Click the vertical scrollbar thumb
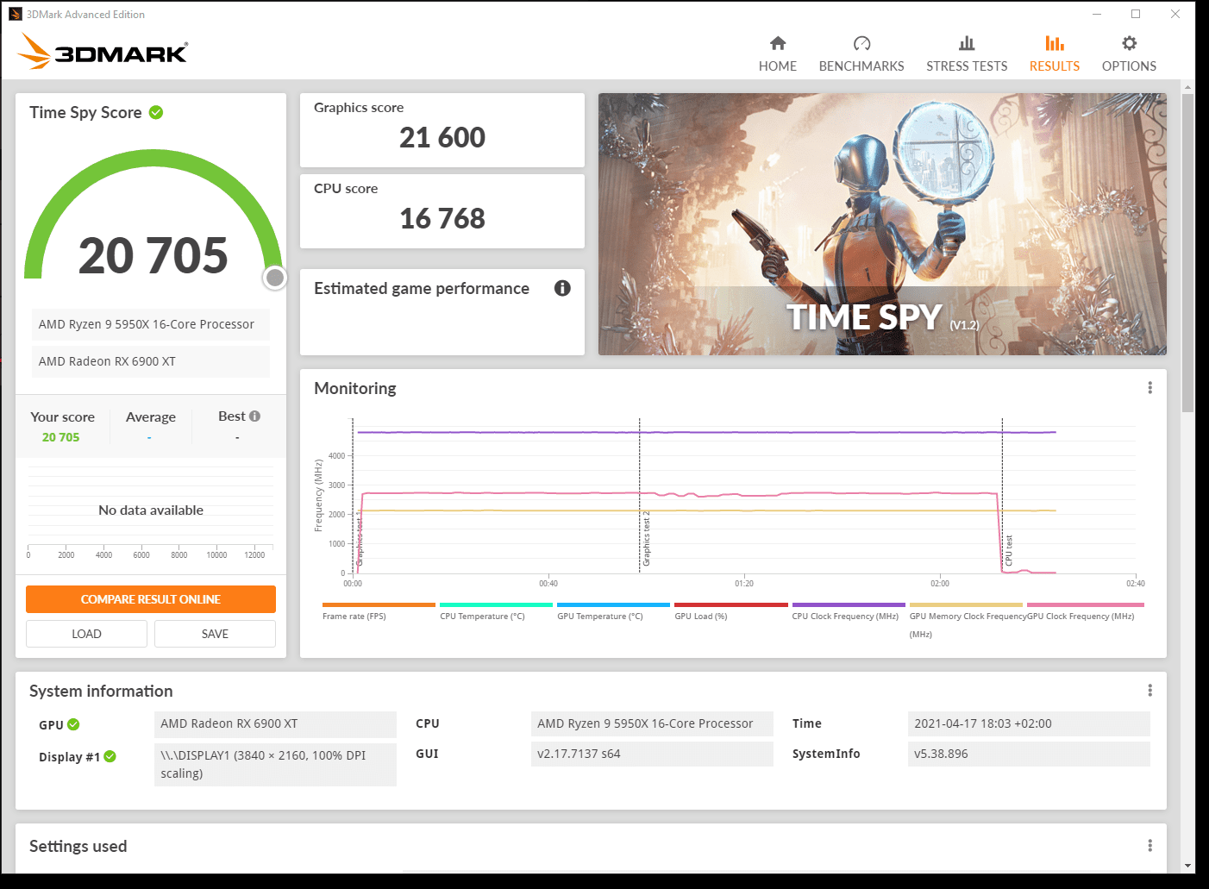Image resolution: width=1209 pixels, height=889 pixels. pyautogui.click(x=1188, y=253)
